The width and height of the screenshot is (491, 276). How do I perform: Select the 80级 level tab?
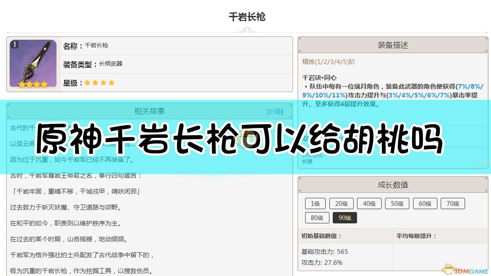click(x=317, y=218)
